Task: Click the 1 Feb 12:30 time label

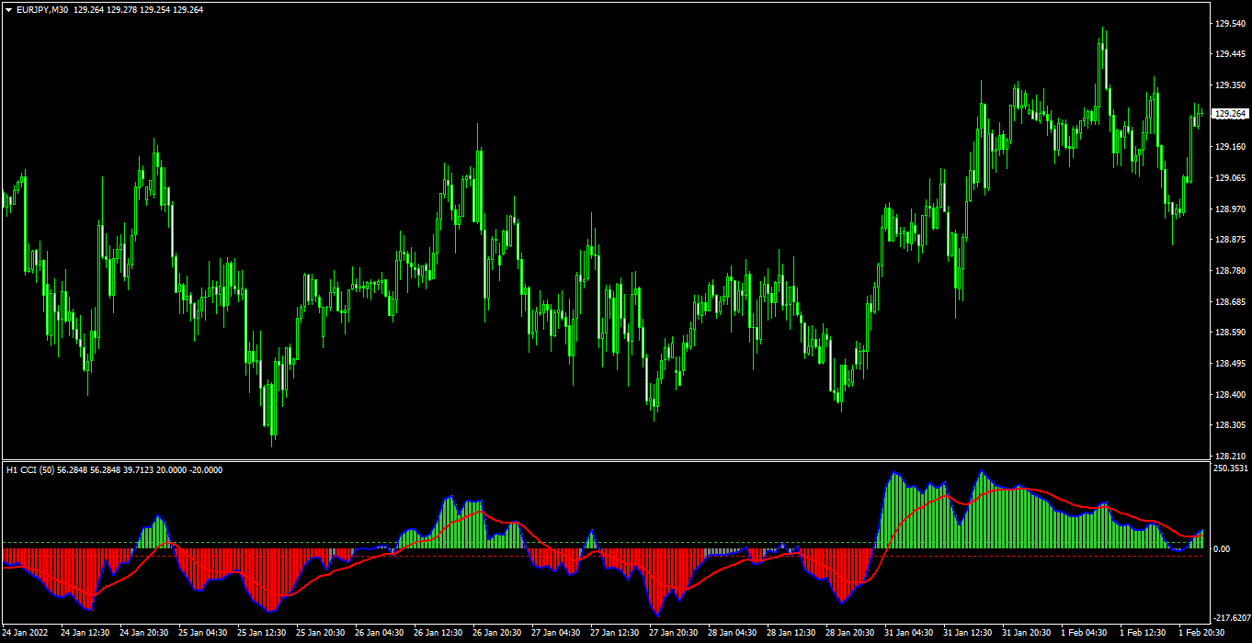Action: click(x=1143, y=633)
